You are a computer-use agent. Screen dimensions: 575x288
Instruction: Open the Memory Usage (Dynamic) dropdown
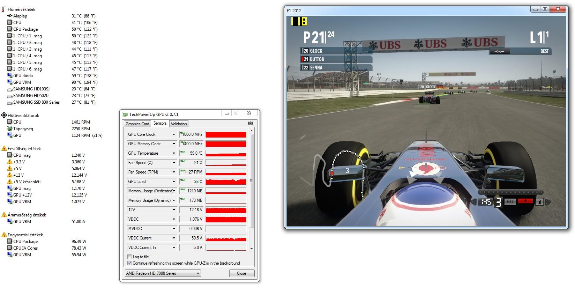pyautogui.click(x=174, y=200)
